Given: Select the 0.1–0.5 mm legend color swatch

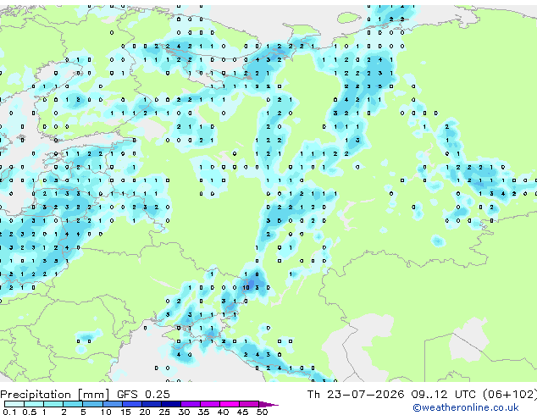Looking at the screenshot, I should click(14, 404).
